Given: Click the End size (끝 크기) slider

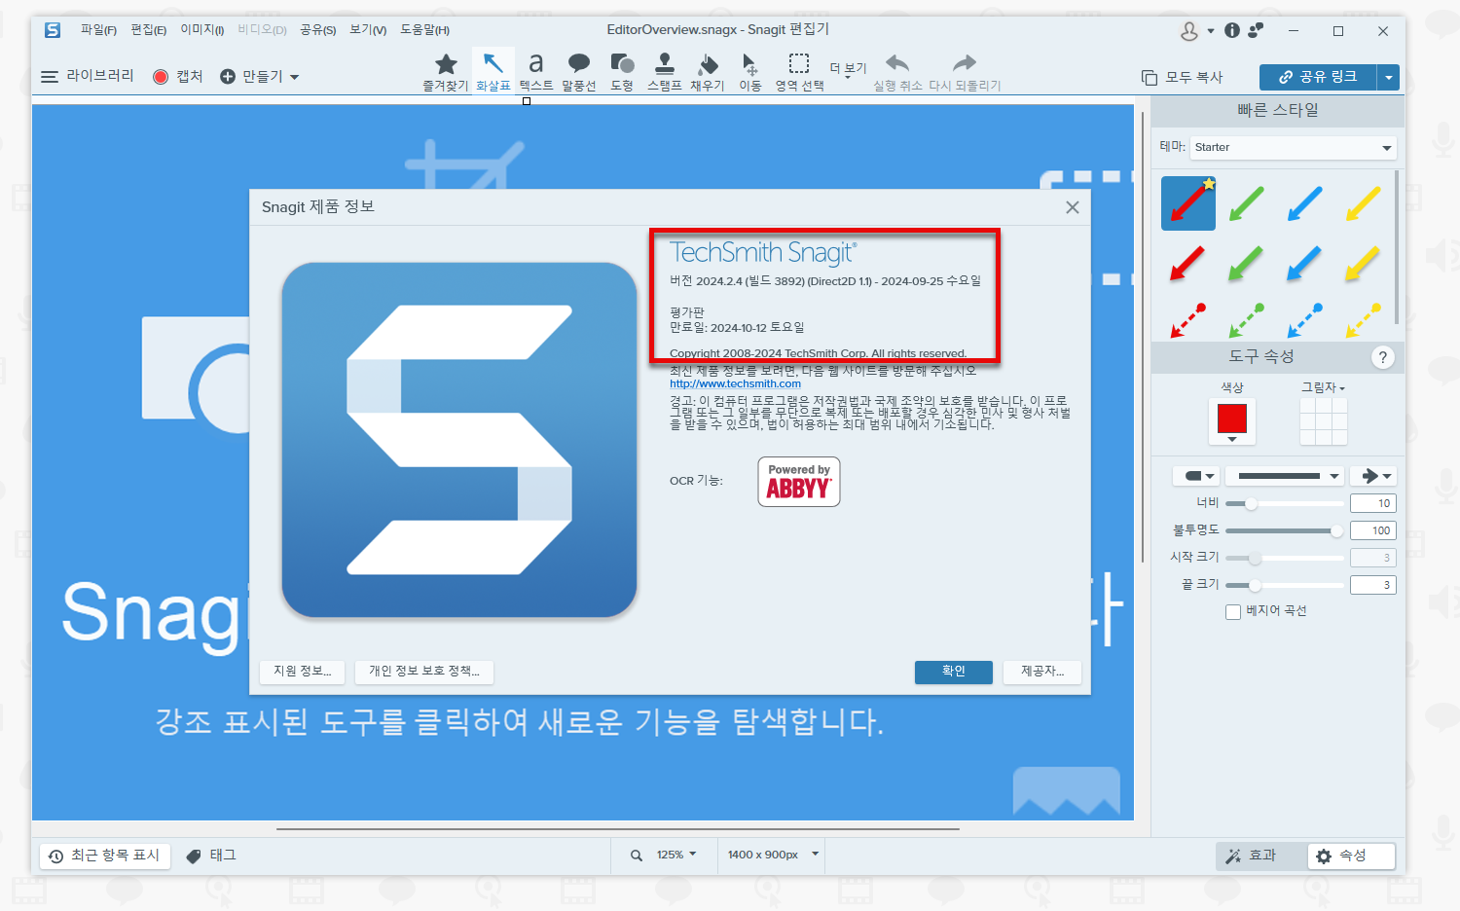Looking at the screenshot, I should click(x=1285, y=585).
